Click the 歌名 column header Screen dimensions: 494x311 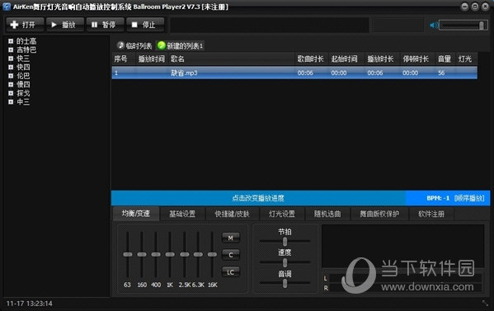[231, 59]
